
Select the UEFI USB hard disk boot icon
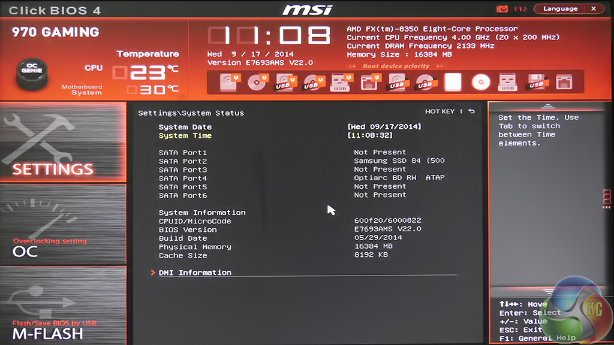285,83
